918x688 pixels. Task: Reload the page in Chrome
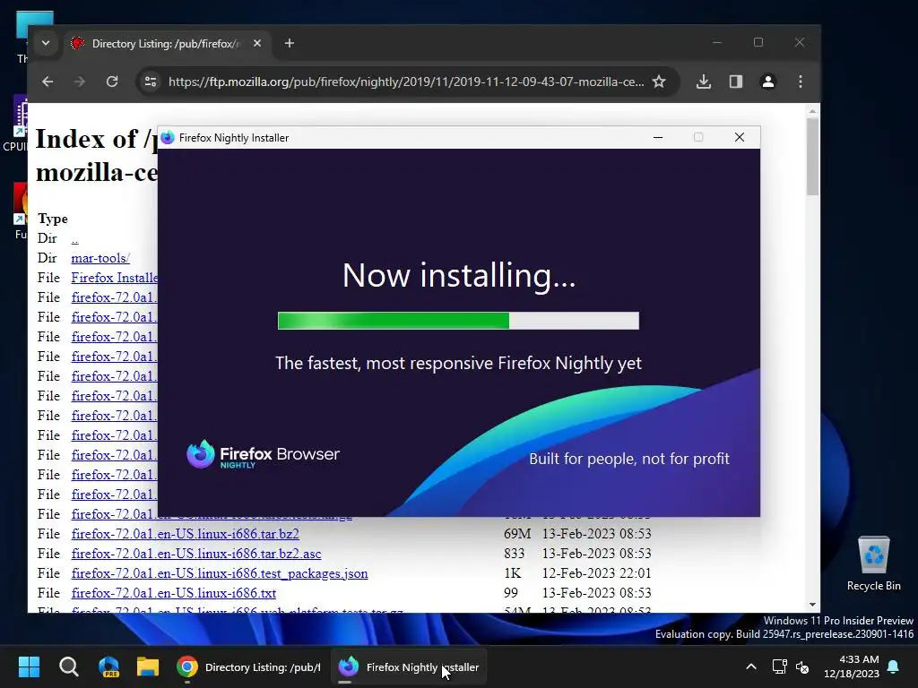coord(112,82)
